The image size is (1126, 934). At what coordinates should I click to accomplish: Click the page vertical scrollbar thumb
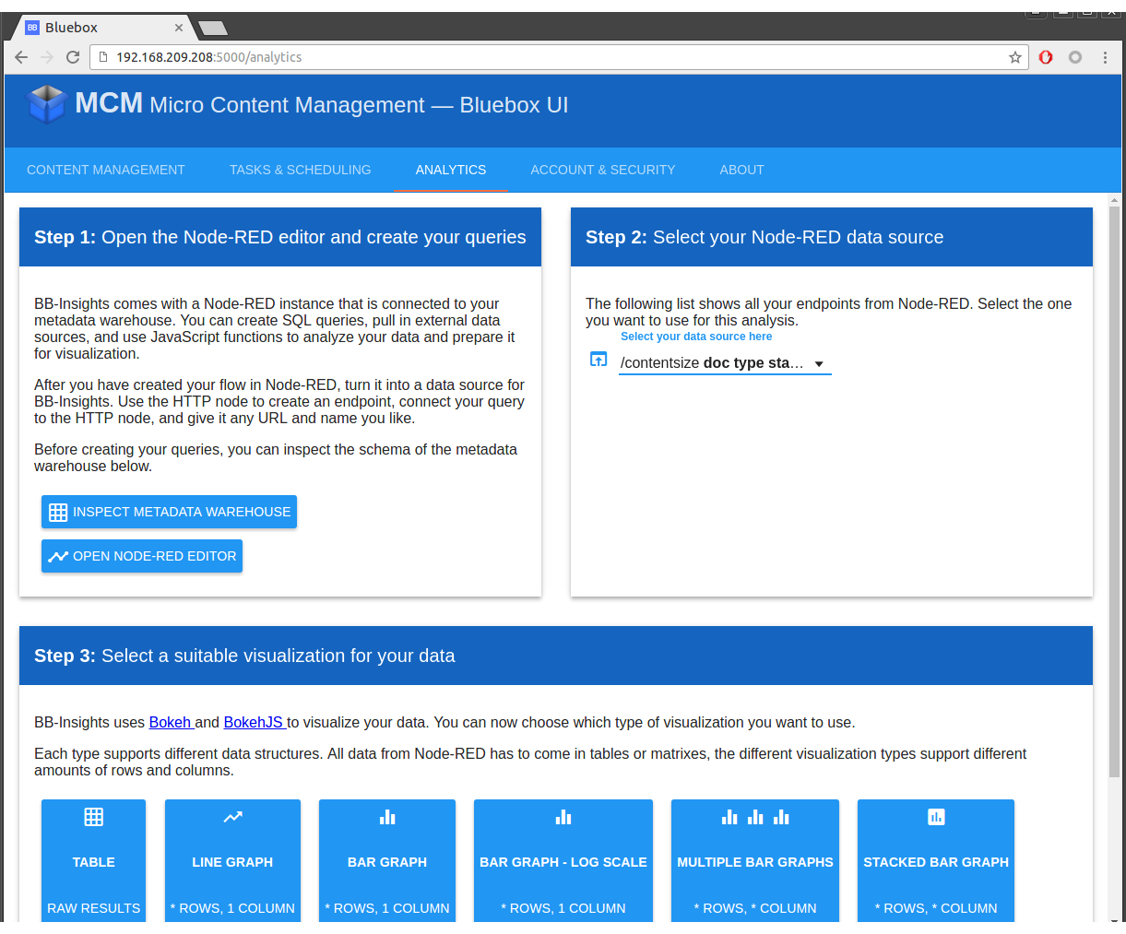tap(1115, 493)
